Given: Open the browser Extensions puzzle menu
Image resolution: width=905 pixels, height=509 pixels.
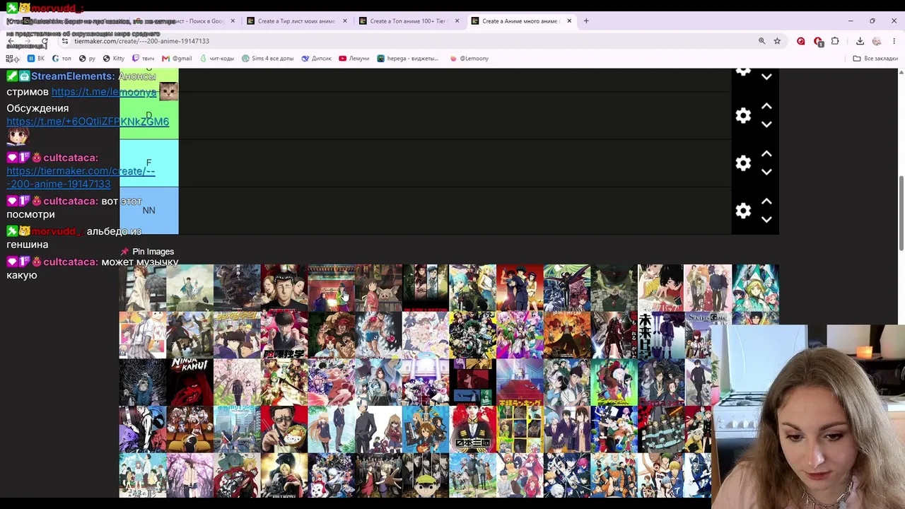Looking at the screenshot, I should click(x=835, y=41).
